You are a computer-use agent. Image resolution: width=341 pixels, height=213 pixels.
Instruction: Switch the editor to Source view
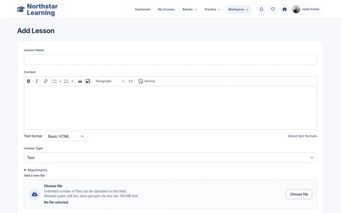tap(147, 81)
